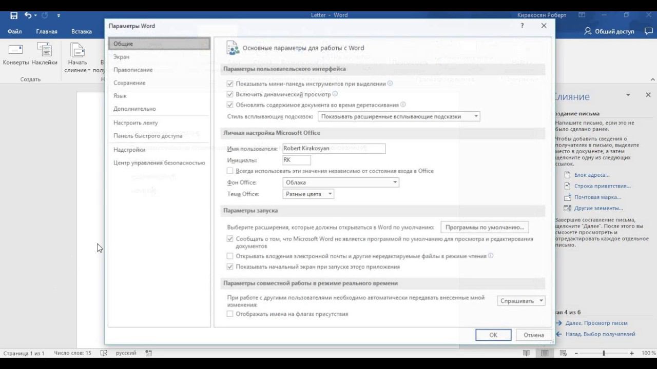657x369 pixels.
Task: Open the Undo history dropdown arrow
Action: [36, 16]
